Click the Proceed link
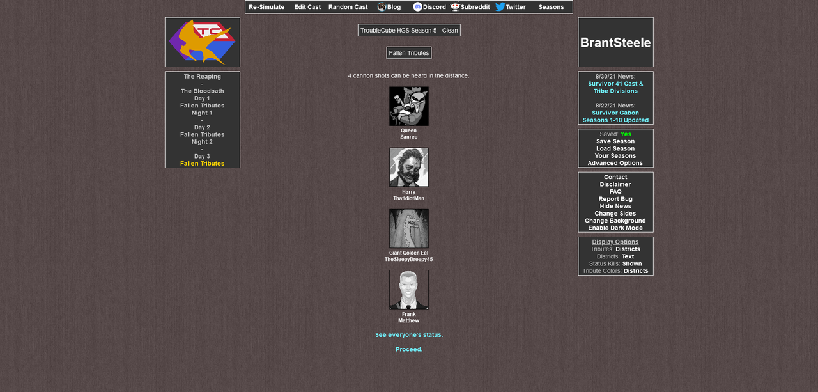The width and height of the screenshot is (818, 392). point(409,349)
